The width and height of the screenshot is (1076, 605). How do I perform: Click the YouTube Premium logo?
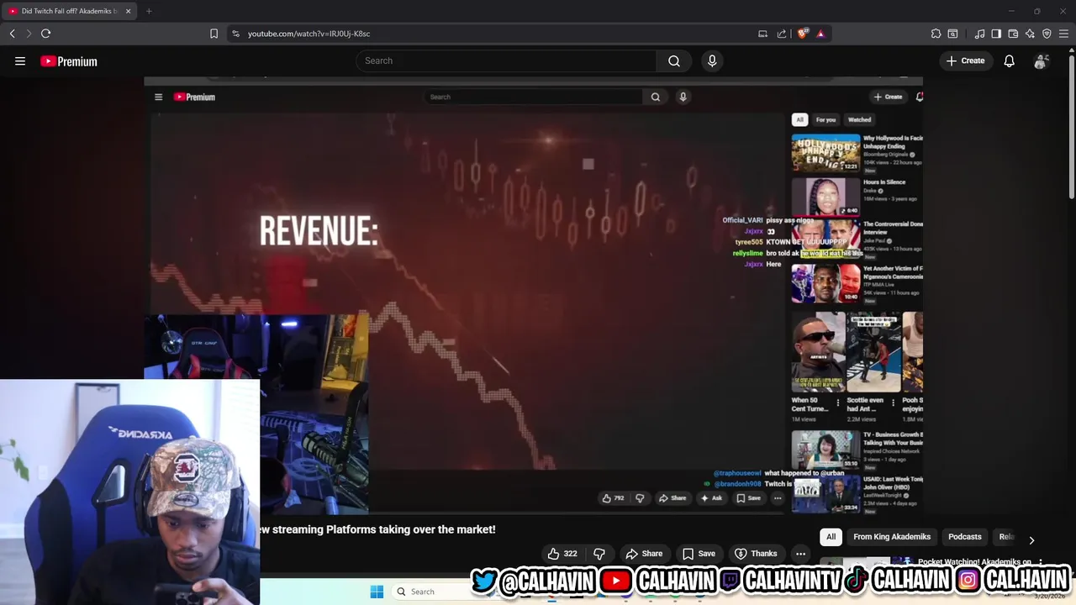69,61
